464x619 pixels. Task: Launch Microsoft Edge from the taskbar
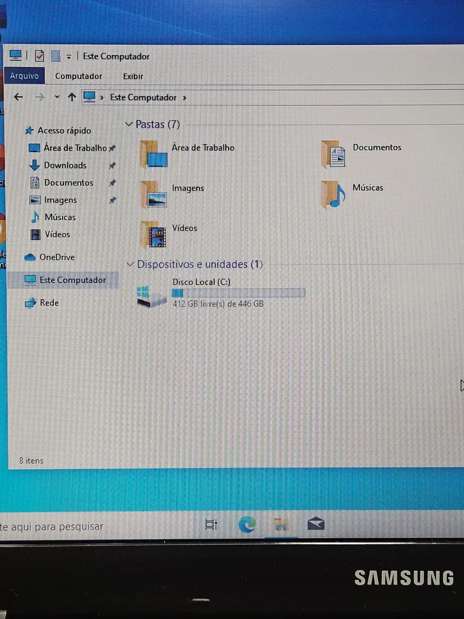pos(247,525)
